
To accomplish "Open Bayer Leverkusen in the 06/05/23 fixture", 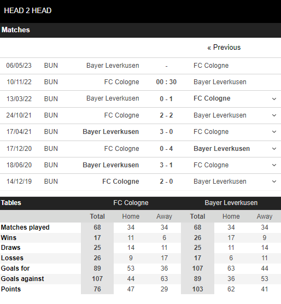I will (113, 66).
